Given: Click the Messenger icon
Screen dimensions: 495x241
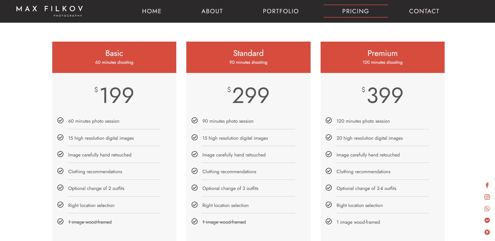Looking at the screenshot, I should point(487,220).
